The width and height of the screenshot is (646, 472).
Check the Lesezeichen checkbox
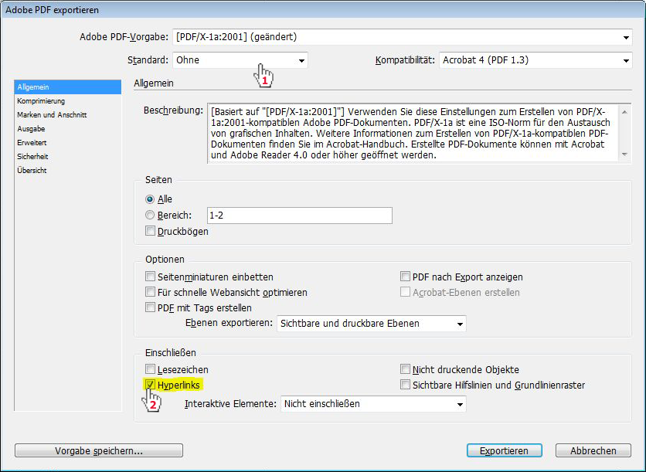[150, 369]
